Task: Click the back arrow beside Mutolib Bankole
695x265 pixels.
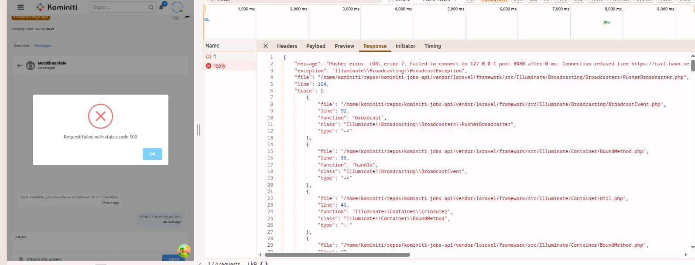Action: 20,65
